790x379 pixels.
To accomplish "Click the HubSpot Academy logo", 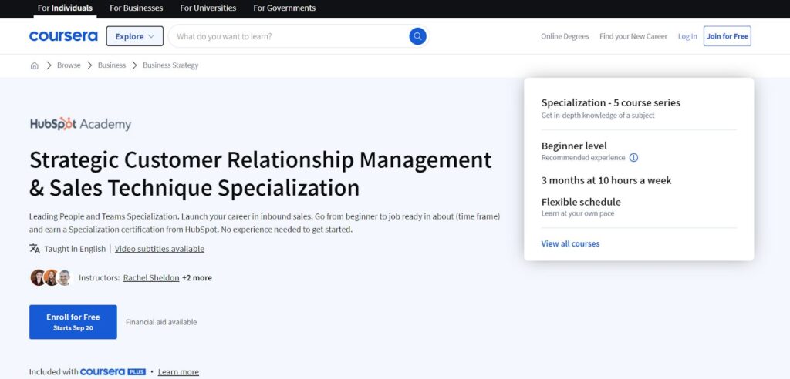I will click(80, 124).
